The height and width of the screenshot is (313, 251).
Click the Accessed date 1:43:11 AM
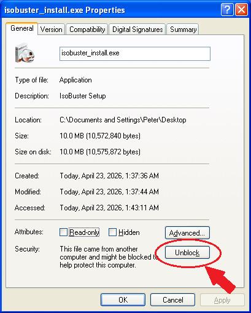pyautogui.click(x=109, y=208)
